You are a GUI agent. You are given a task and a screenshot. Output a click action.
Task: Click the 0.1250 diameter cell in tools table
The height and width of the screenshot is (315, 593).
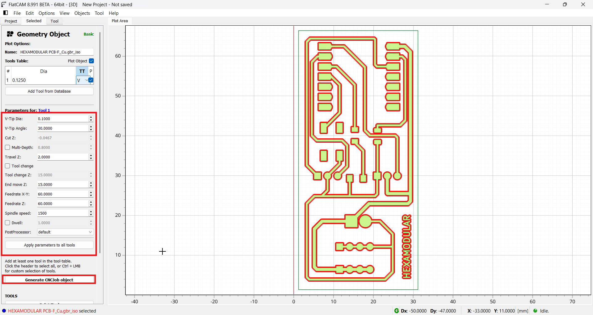click(44, 80)
